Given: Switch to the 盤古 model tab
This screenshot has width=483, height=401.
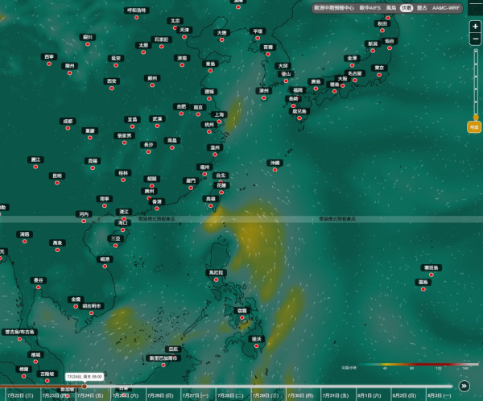Looking at the screenshot, I should (x=422, y=8).
